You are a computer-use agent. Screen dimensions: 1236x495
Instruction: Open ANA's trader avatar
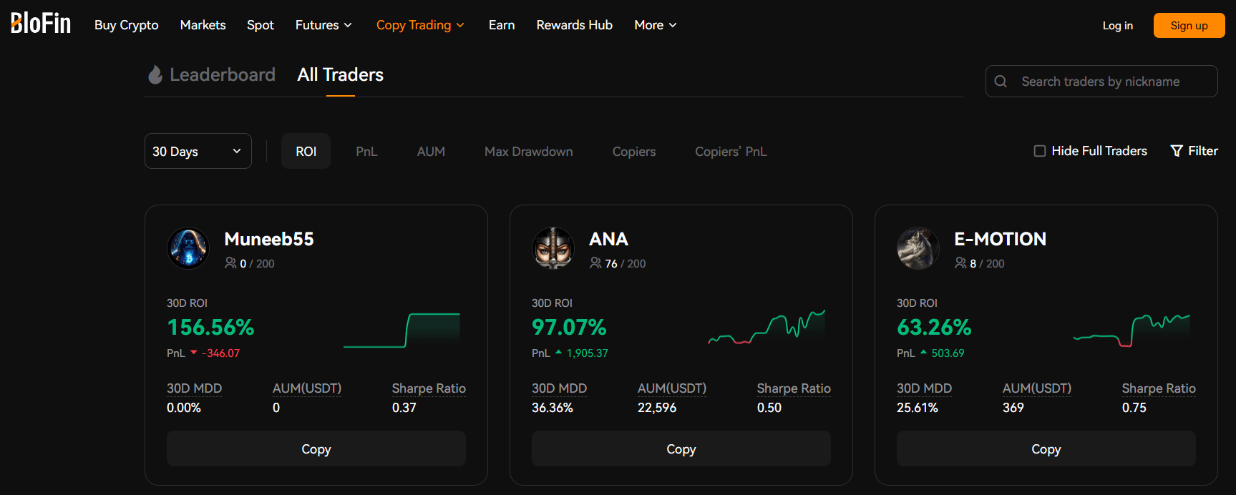click(553, 248)
